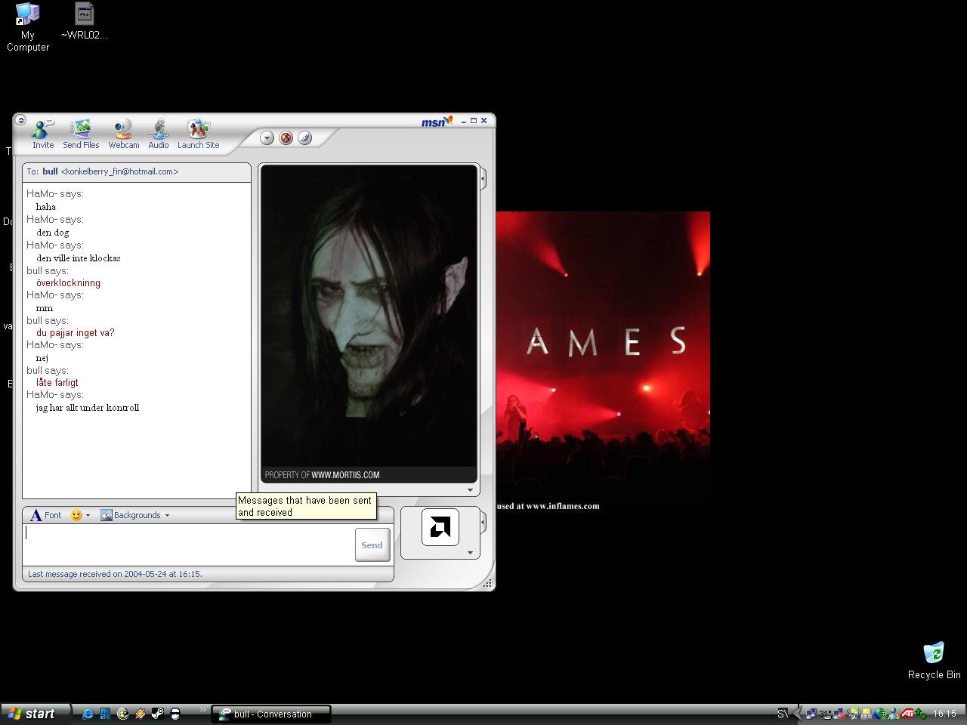Screen dimensions: 967x725
Task: Click the 31° temperature tray icon
Action: 825,714
